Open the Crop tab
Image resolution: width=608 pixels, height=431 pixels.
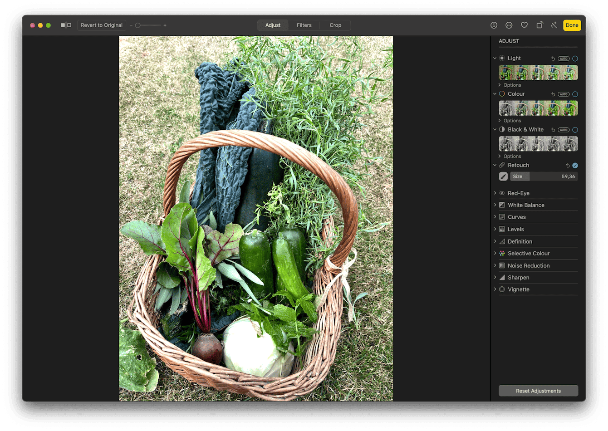click(x=335, y=25)
